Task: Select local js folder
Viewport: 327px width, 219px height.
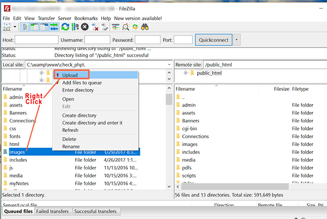Action: click(x=11, y=168)
